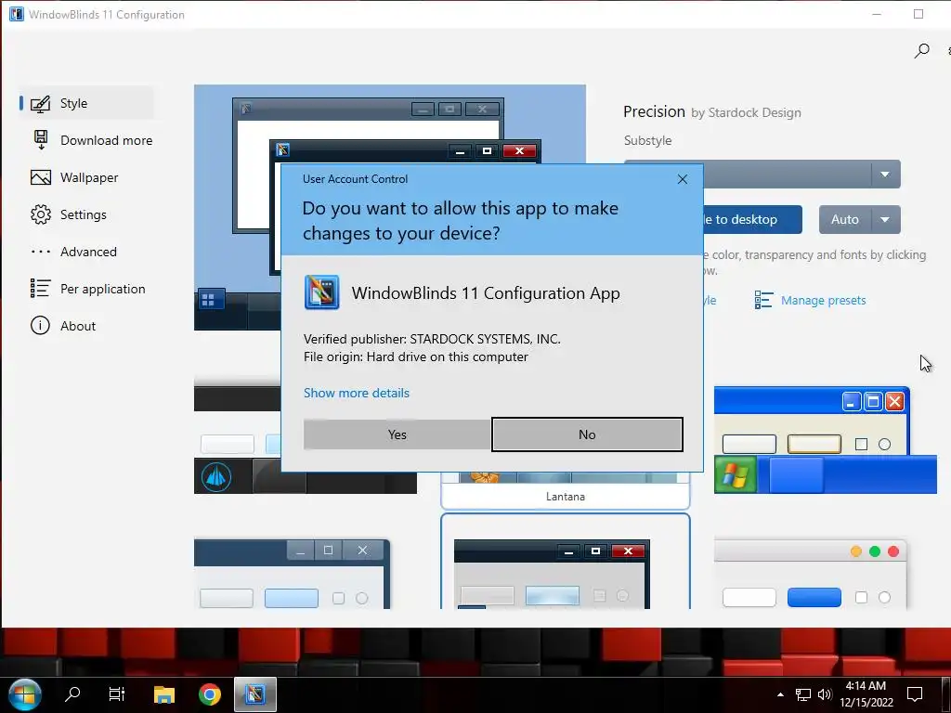Click the Wallpaper picture icon
The image size is (951, 713).
41,177
